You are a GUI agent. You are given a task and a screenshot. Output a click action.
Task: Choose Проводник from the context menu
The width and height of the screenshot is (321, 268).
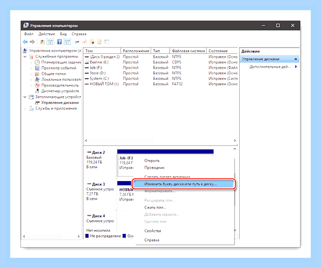tap(154, 168)
